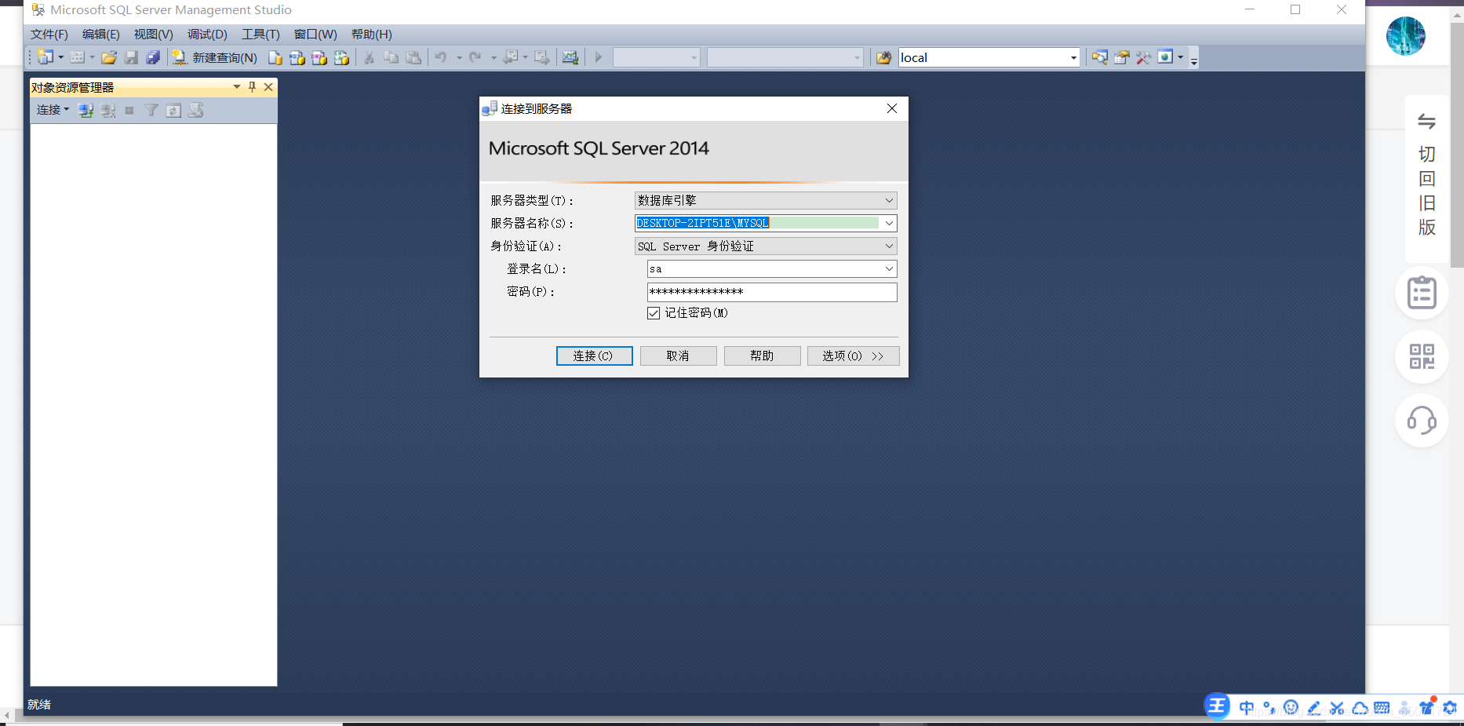Open the 'local' find combo box dropdown

pos(1073,57)
